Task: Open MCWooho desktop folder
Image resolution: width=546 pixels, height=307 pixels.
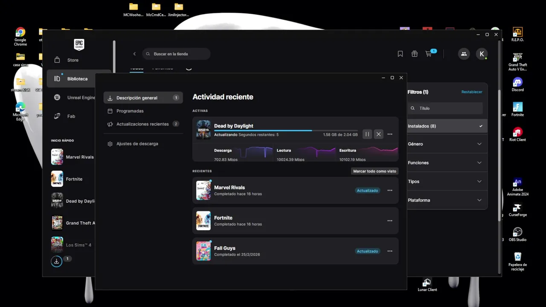Action: [x=134, y=10]
